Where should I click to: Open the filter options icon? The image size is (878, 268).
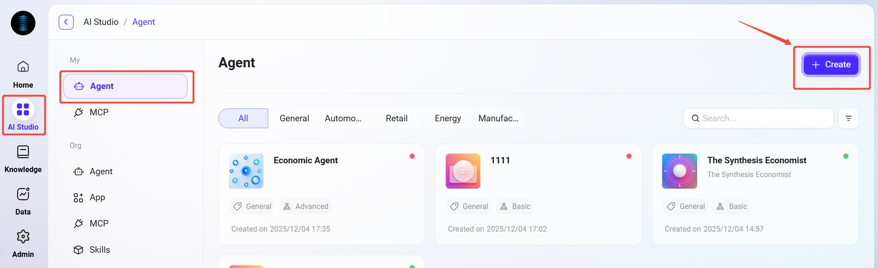(848, 119)
